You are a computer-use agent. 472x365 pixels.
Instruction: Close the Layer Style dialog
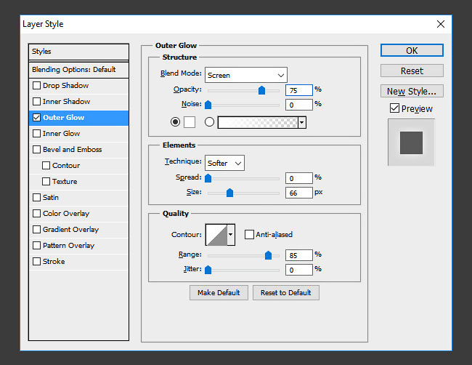tap(441, 24)
